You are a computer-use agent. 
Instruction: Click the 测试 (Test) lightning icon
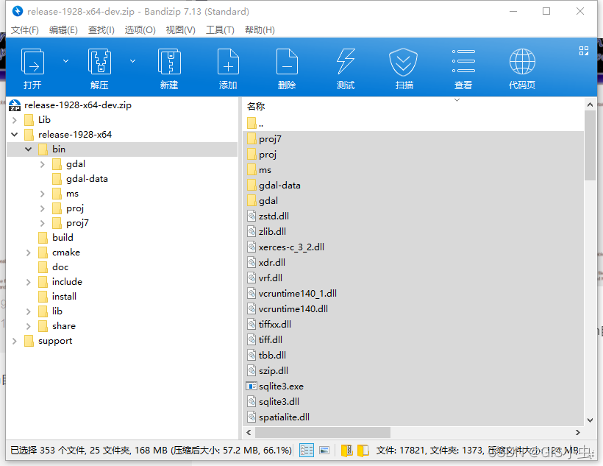(x=346, y=62)
